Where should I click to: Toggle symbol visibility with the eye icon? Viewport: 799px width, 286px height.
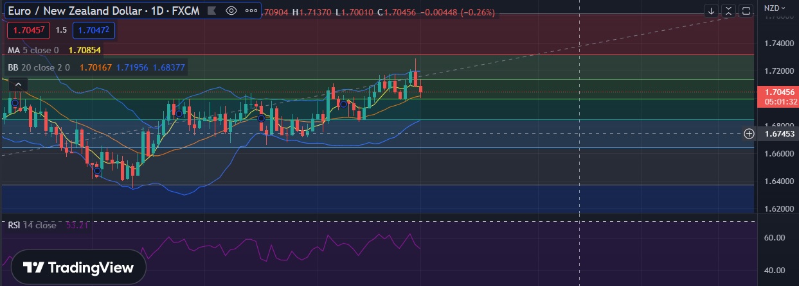(232, 11)
